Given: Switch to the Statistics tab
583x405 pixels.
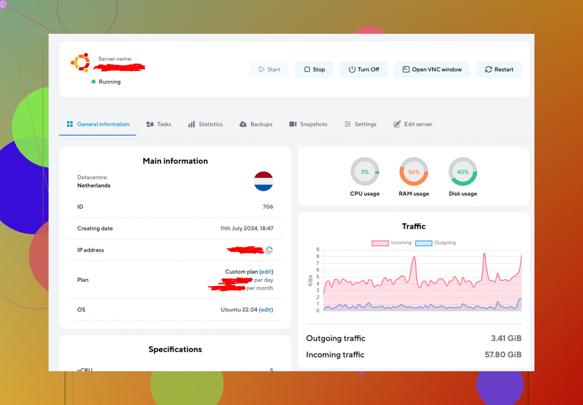Looking at the screenshot, I should (x=205, y=124).
